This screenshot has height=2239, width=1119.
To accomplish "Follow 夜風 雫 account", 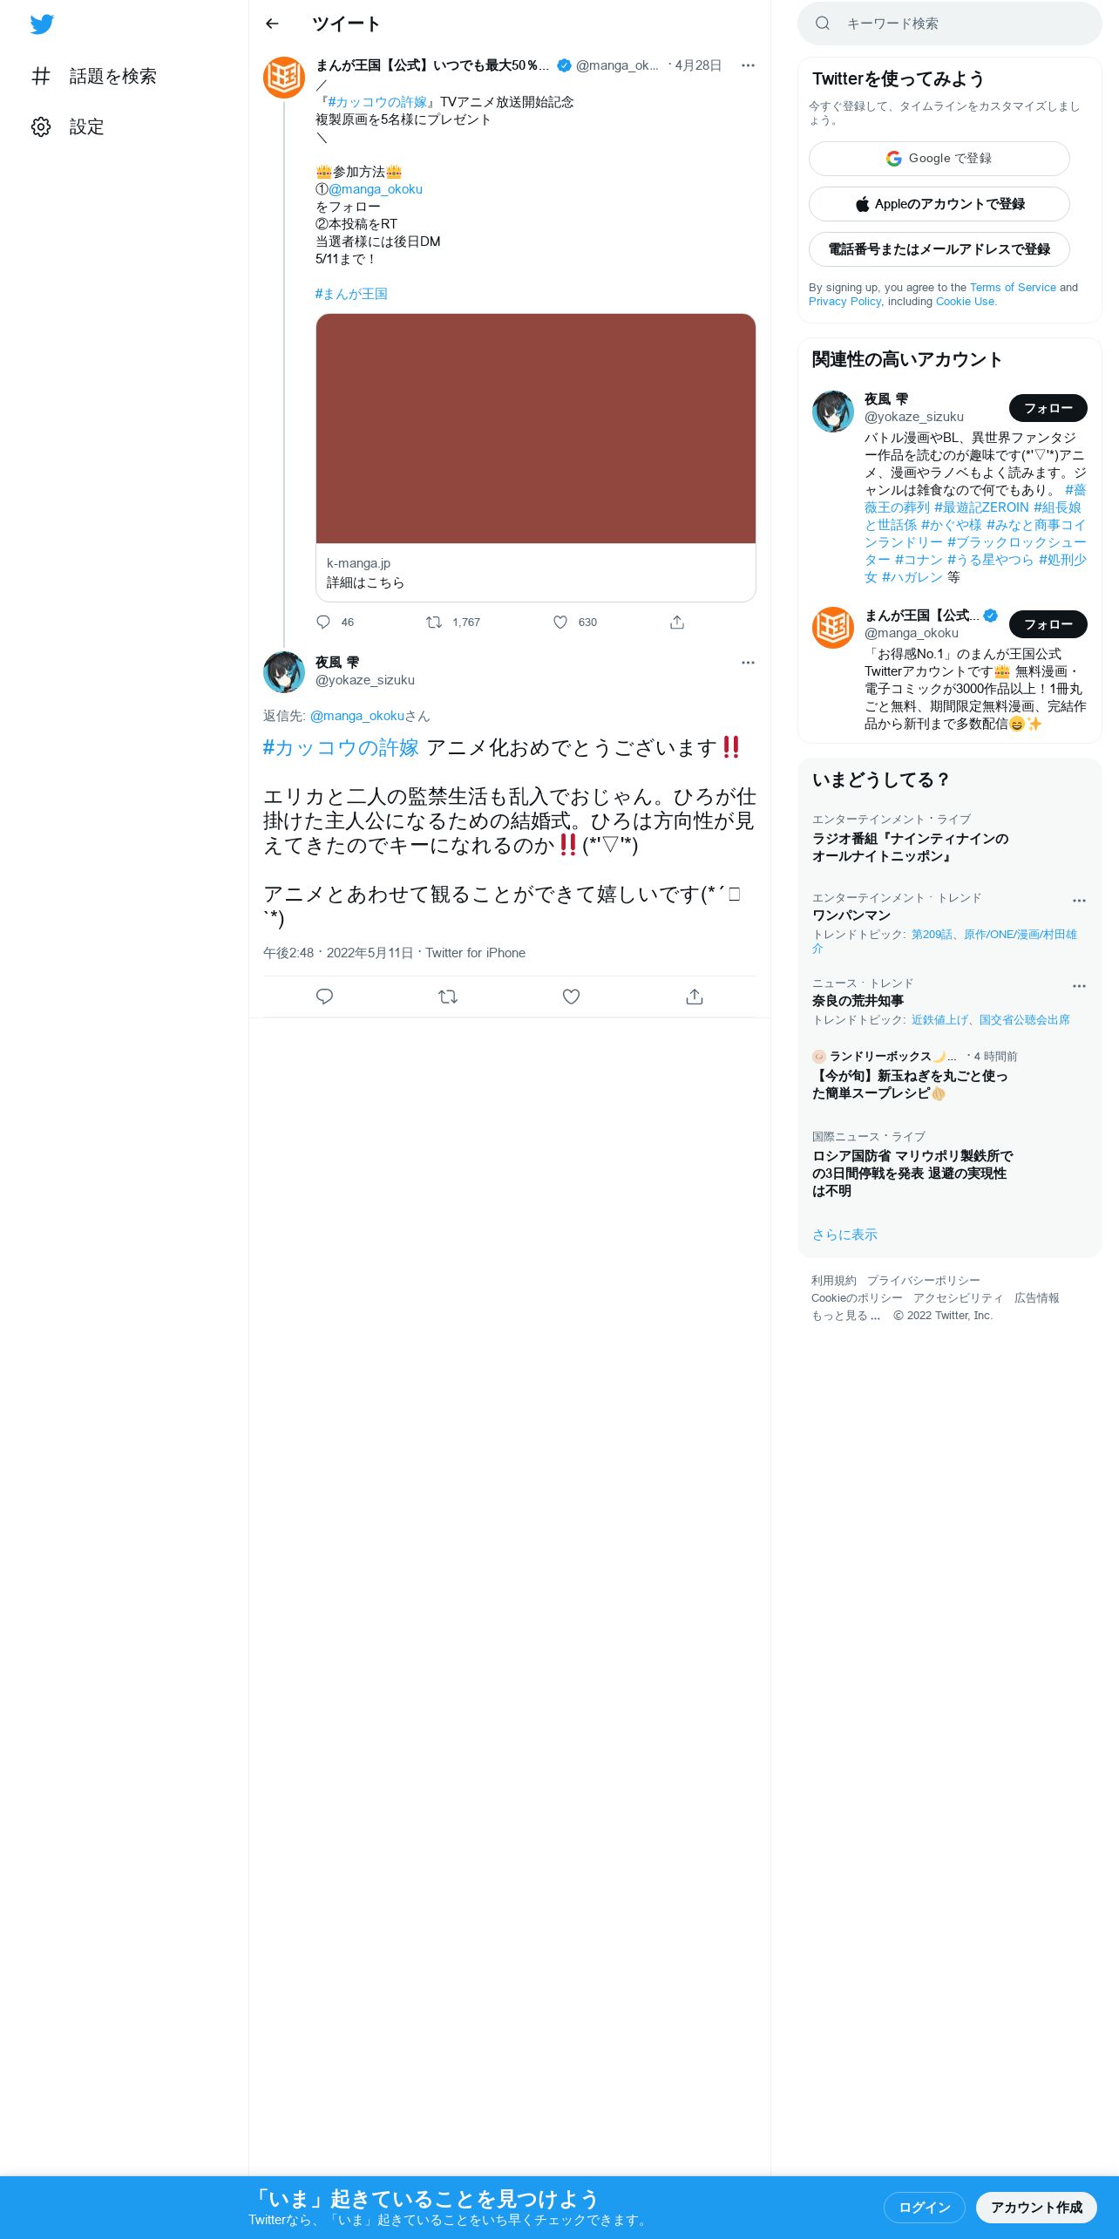I will tap(1048, 408).
